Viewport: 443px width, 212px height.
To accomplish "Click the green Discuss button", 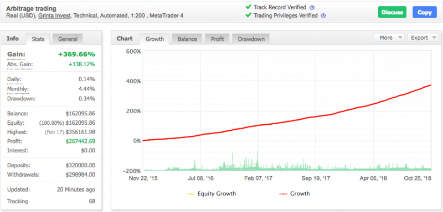I will [x=392, y=12].
